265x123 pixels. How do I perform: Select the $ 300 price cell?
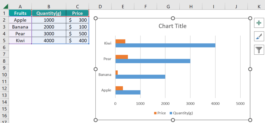pos(77,20)
